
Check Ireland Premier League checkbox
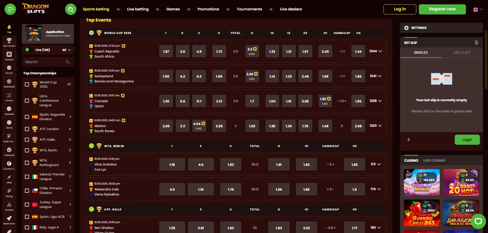coord(27,177)
